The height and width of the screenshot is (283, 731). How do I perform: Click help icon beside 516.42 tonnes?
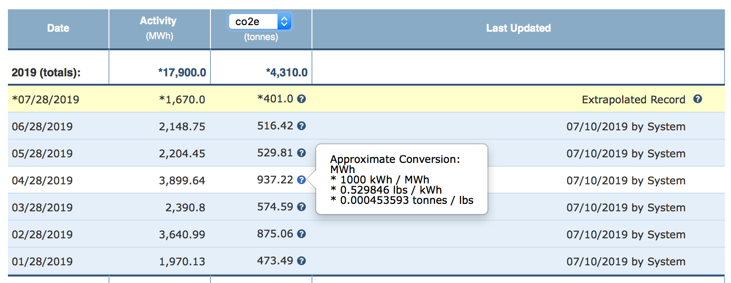click(x=302, y=126)
